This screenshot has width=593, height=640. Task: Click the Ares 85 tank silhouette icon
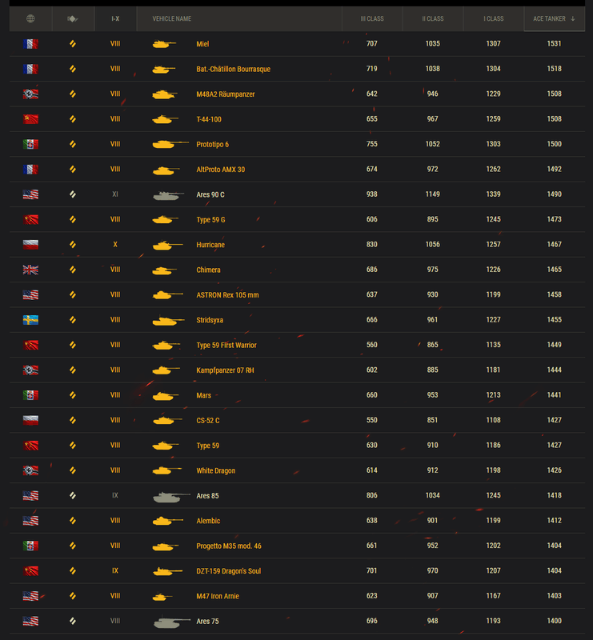point(171,496)
